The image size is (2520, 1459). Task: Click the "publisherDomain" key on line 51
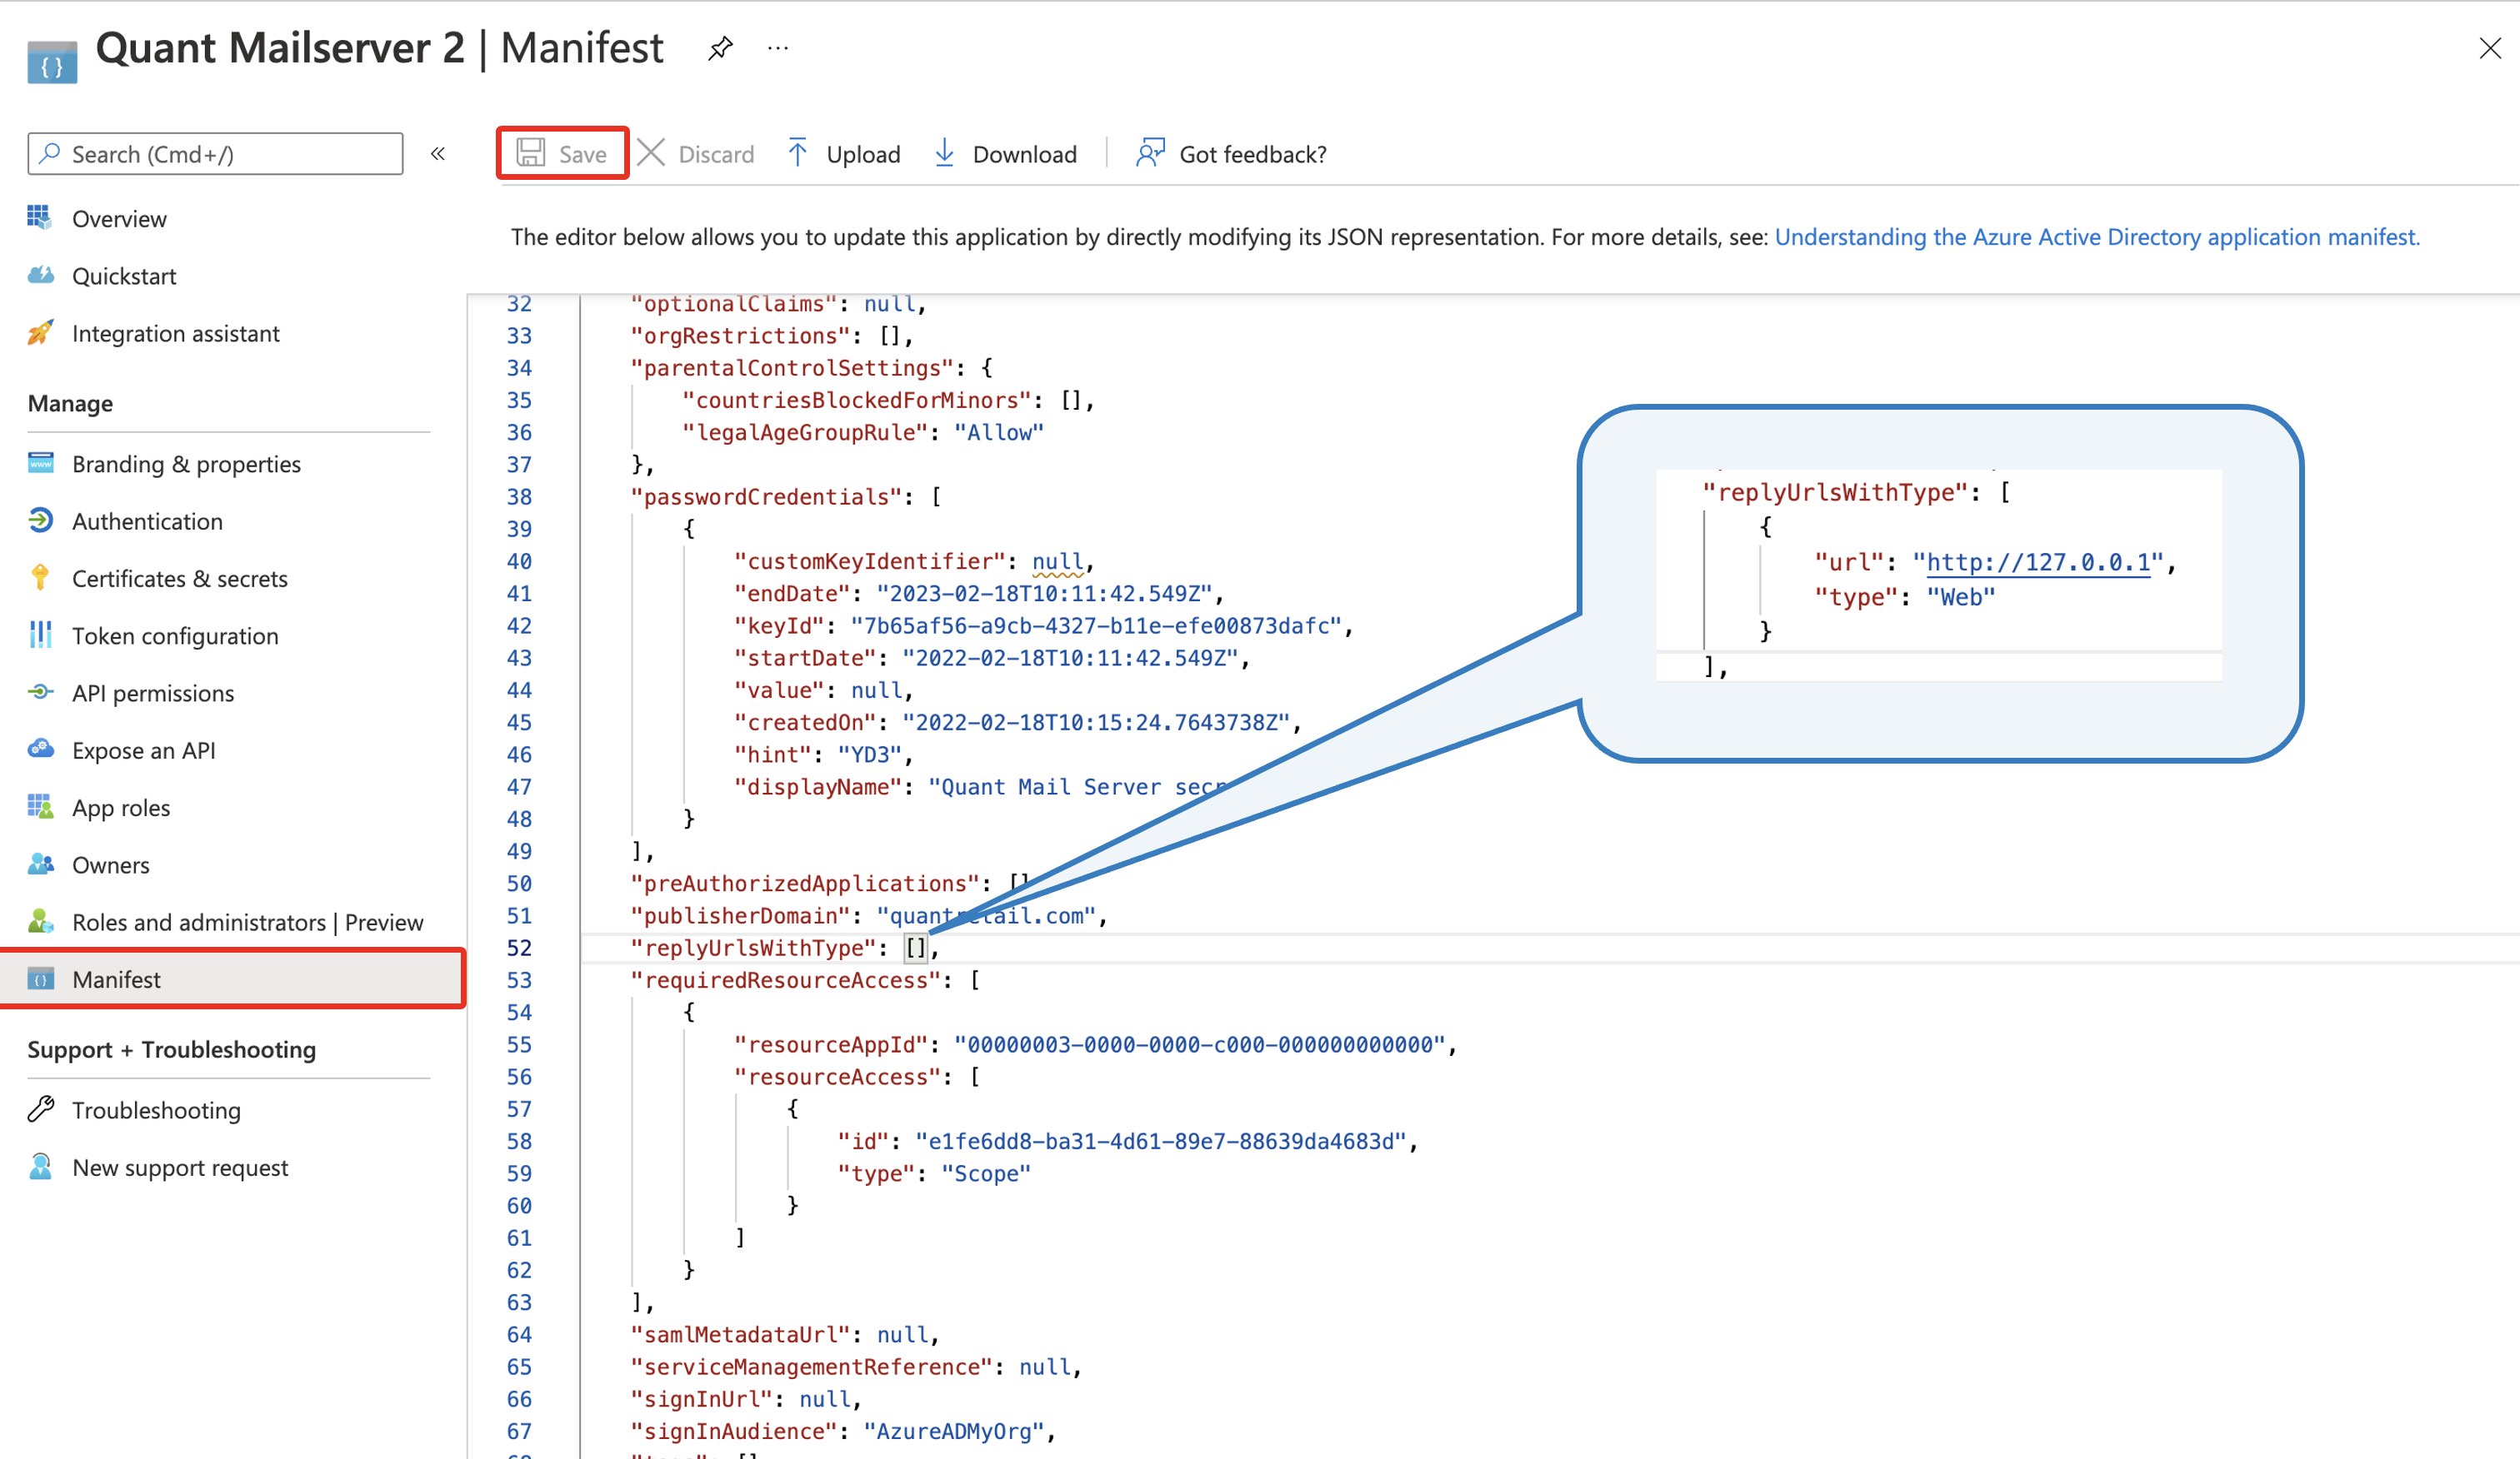pyautogui.click(x=740, y=914)
